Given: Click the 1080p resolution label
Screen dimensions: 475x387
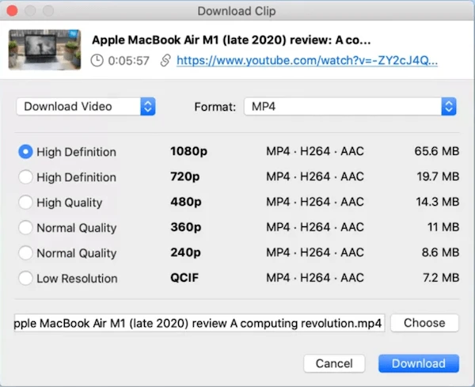Looking at the screenshot, I should point(188,151).
